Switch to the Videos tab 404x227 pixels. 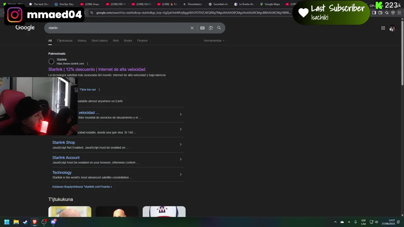click(x=82, y=41)
